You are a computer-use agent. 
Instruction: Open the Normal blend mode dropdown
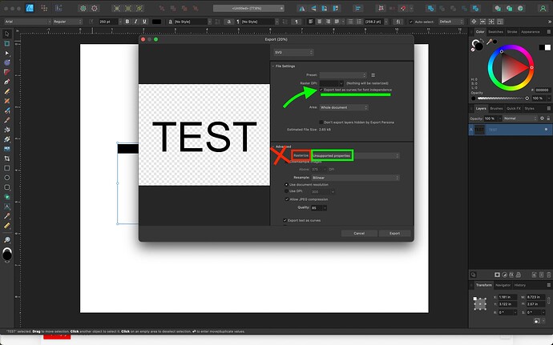click(x=520, y=118)
